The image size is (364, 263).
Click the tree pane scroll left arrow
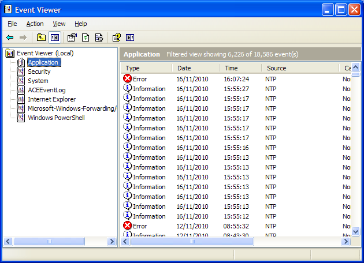coord(8,242)
